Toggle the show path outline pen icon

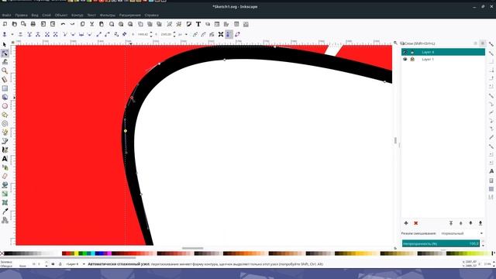coord(237,34)
